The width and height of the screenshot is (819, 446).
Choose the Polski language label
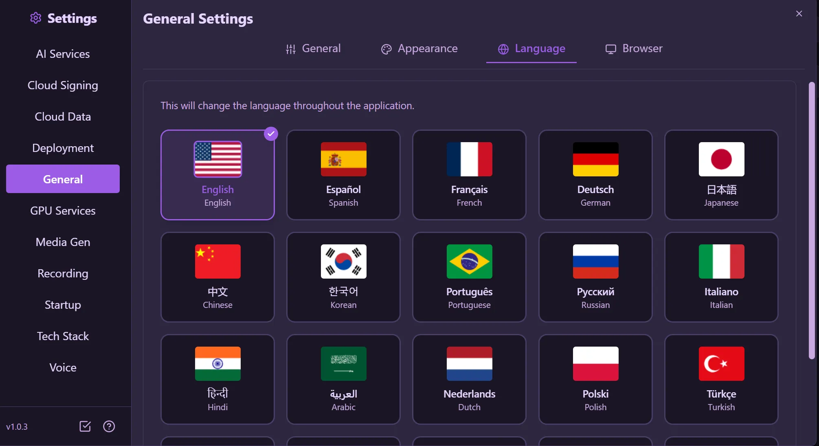pyautogui.click(x=596, y=394)
